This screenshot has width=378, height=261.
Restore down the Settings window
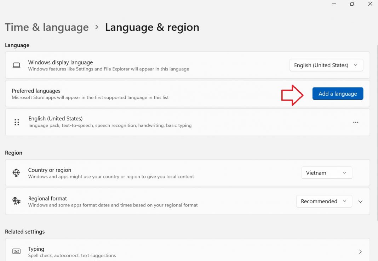click(352, 4)
